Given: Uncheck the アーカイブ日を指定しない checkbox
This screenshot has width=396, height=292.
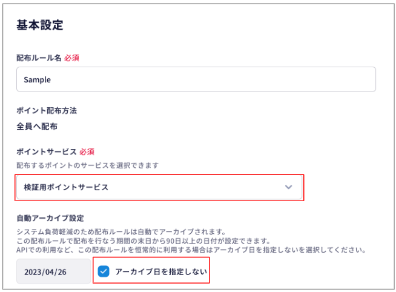Looking at the screenshot, I should point(104,271).
